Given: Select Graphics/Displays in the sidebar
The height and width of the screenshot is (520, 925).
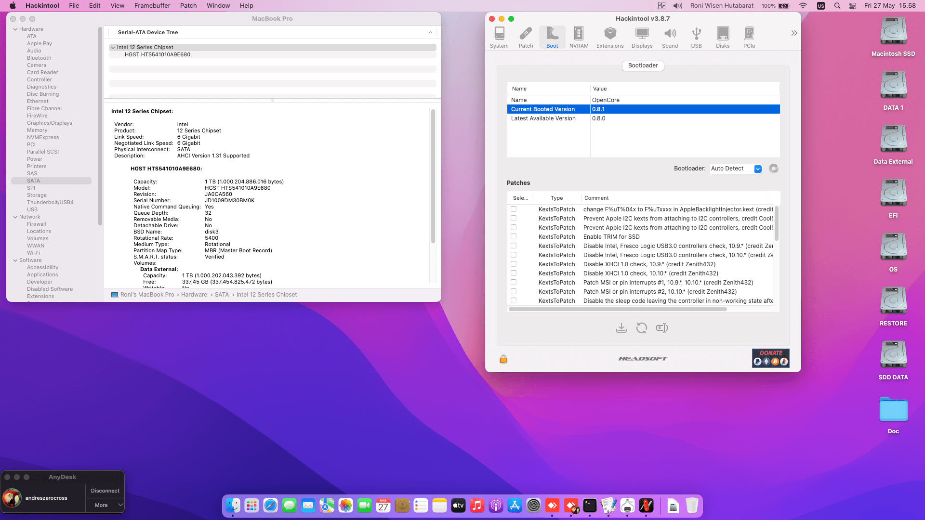Looking at the screenshot, I should (50, 123).
